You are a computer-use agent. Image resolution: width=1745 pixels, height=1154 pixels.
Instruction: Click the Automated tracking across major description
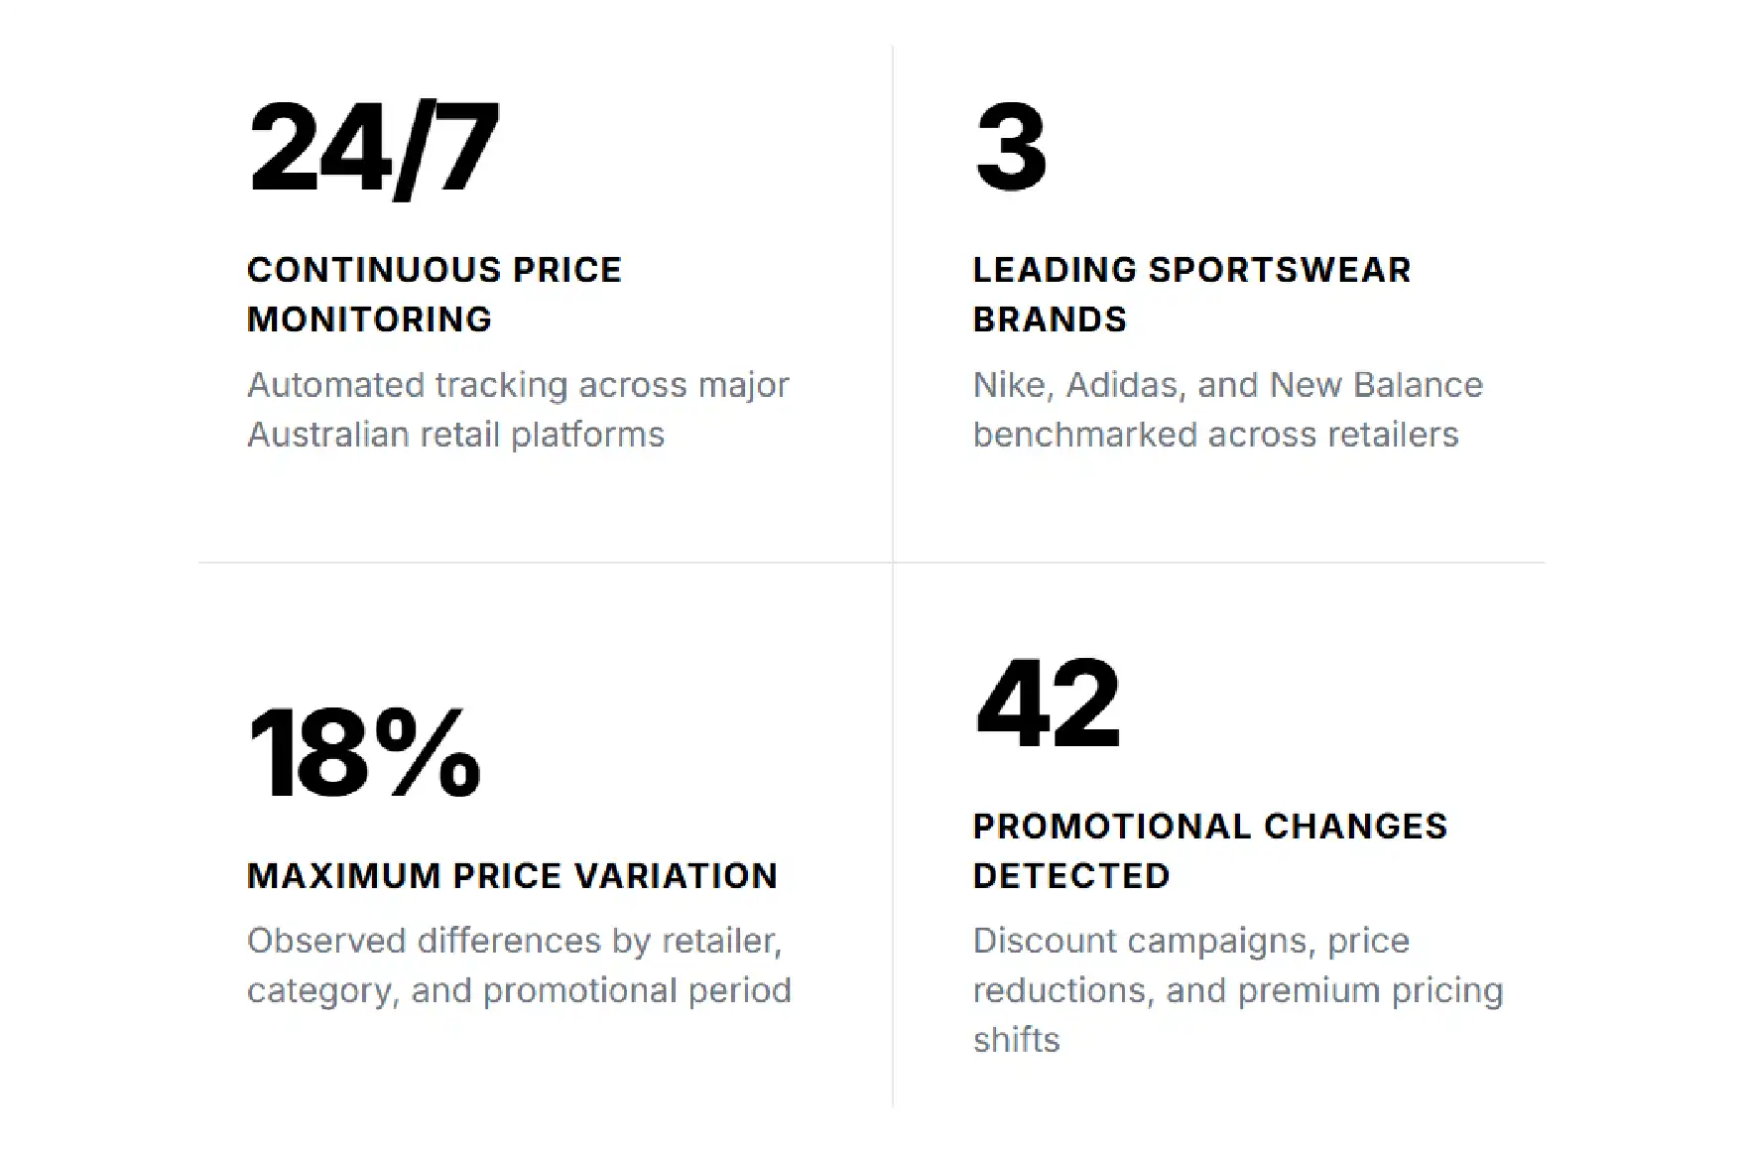point(518,410)
